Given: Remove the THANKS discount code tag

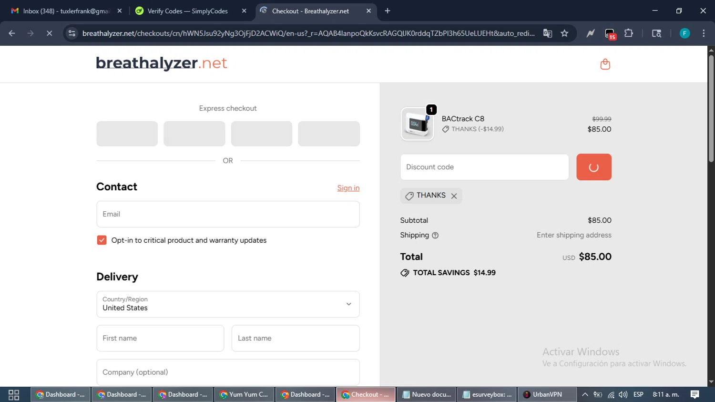Looking at the screenshot, I should click(x=454, y=196).
